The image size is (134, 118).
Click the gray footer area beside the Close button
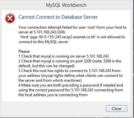point(54,108)
